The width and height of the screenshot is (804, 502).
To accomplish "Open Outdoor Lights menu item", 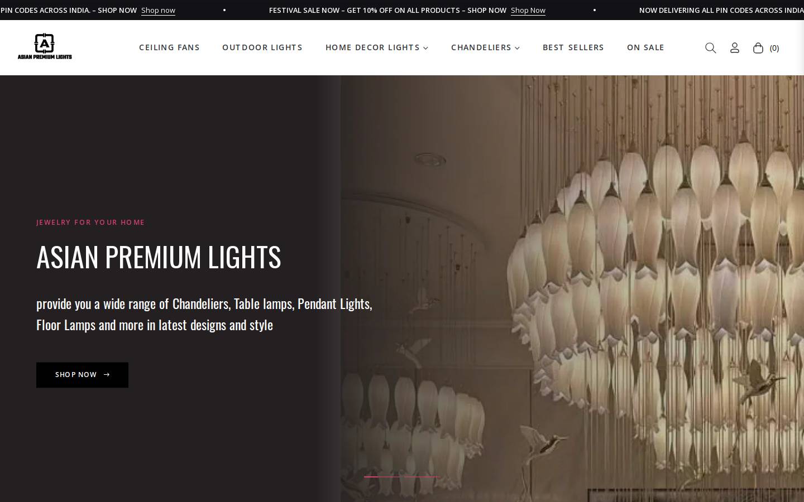I will pos(262,47).
